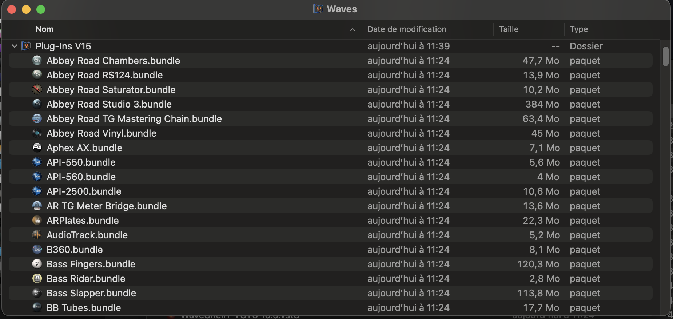Collapse the Plug-Ins V15 folder
Screen dimensions: 673x319
(x=15, y=46)
